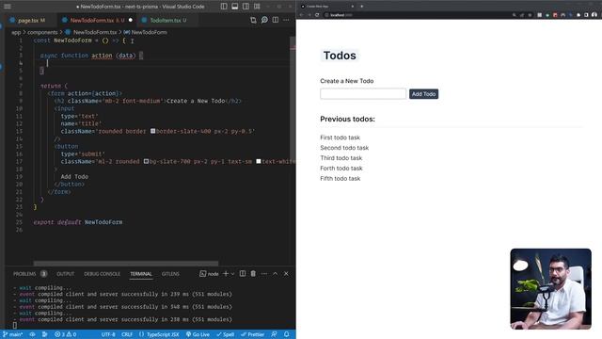Screen dimensions: 602x339
Task: Click the bg-slate-700 color swatch
Action: click(147, 161)
